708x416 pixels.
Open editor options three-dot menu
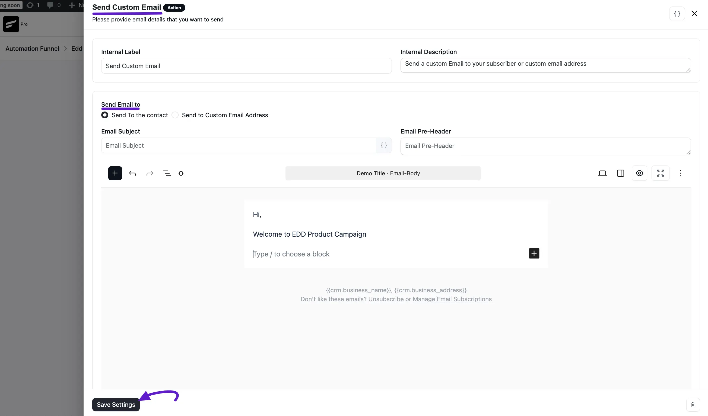pyautogui.click(x=681, y=173)
